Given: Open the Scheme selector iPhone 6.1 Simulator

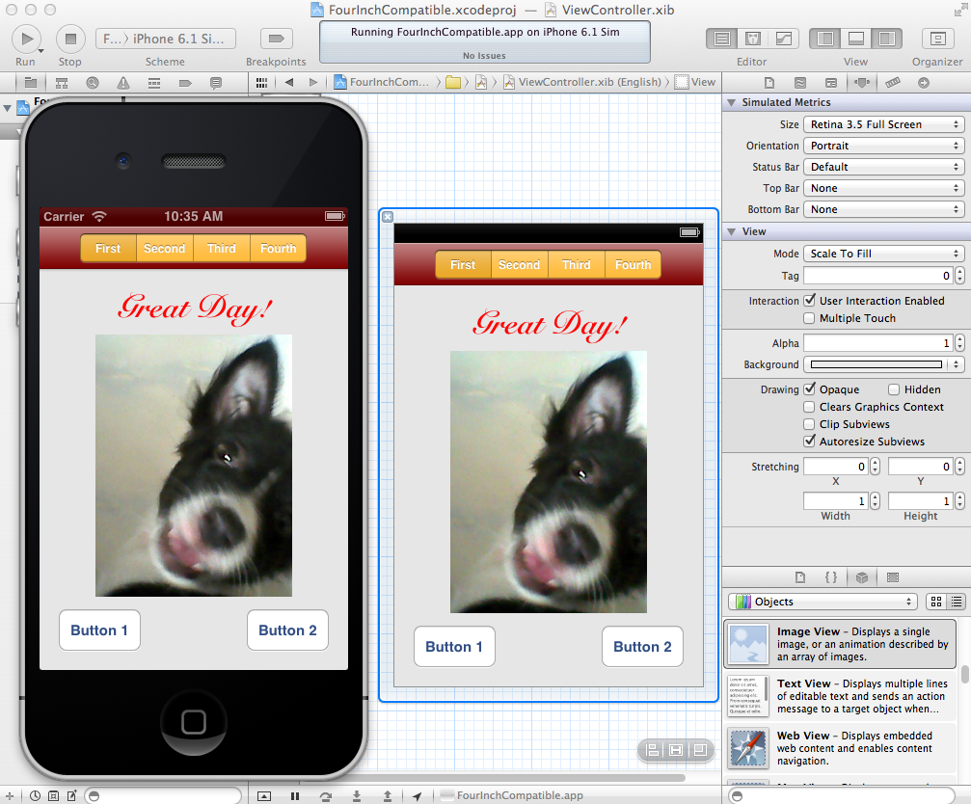Looking at the screenshot, I should click(x=165, y=39).
